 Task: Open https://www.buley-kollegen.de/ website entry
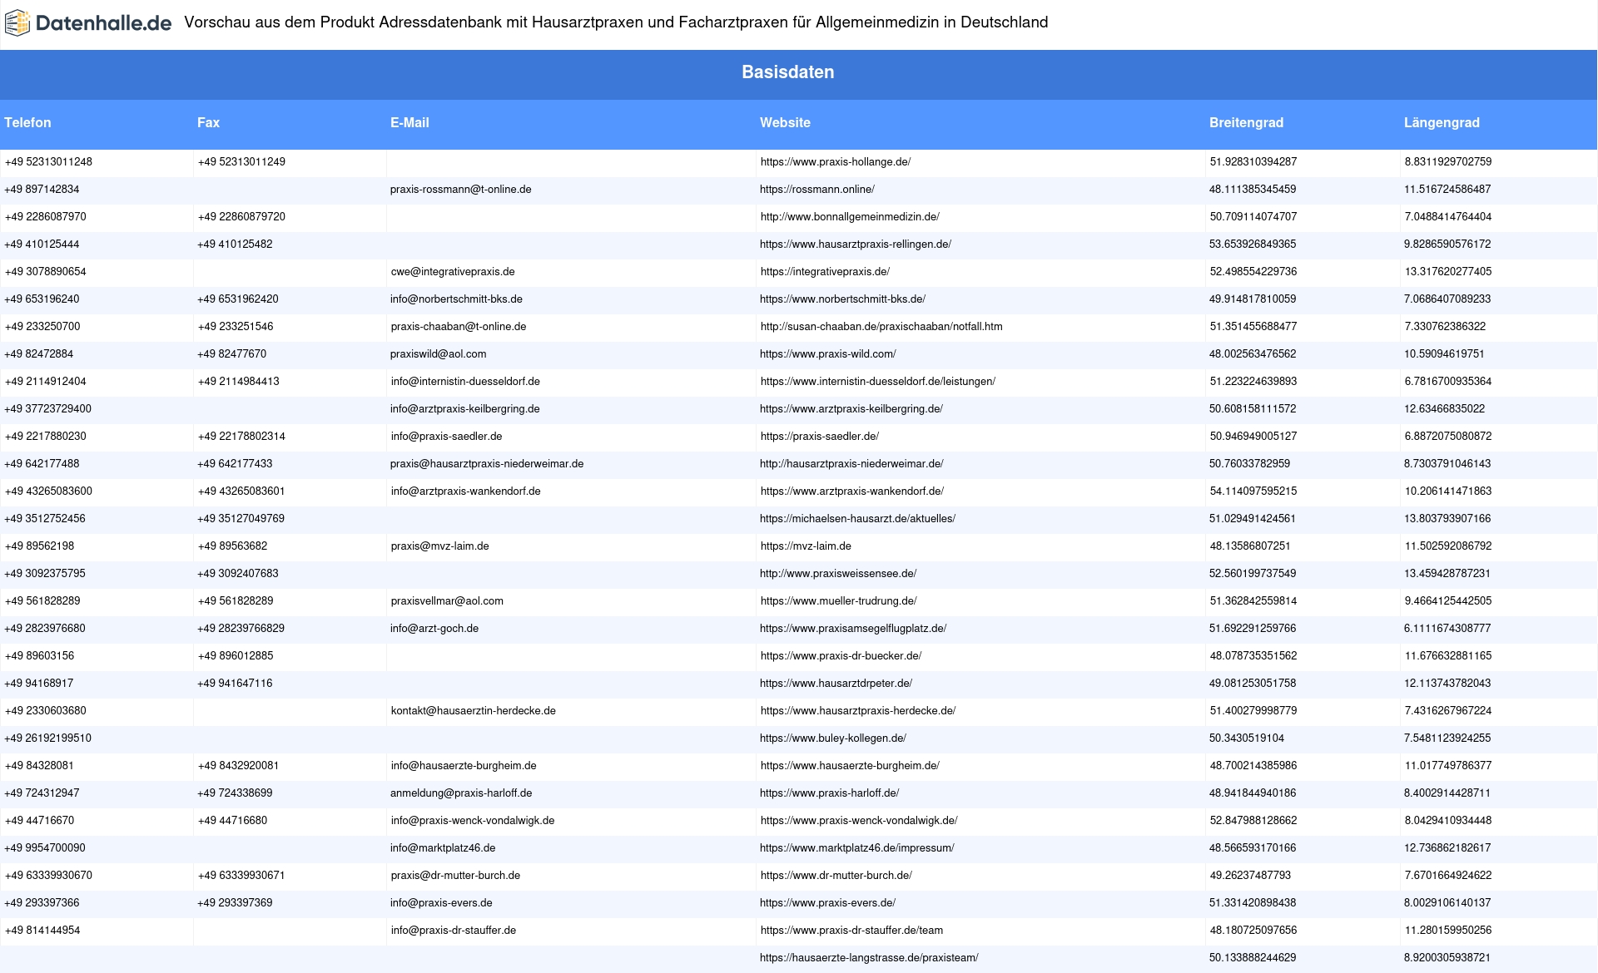click(x=833, y=738)
